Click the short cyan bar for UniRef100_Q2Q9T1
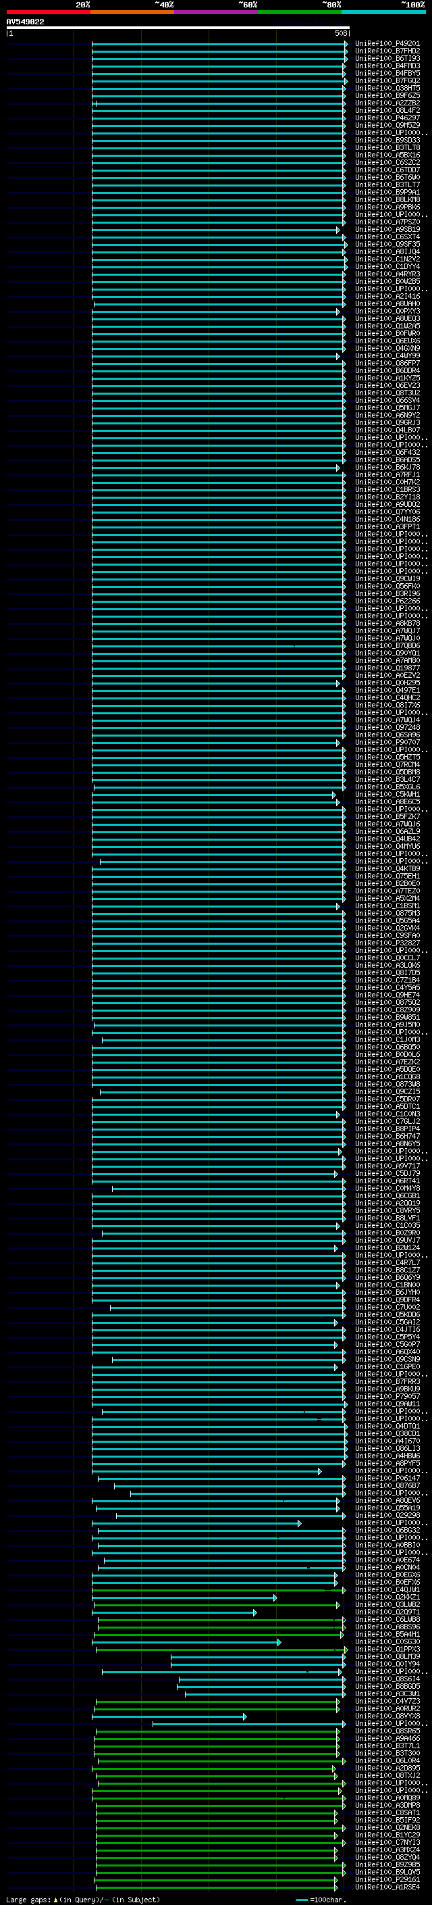The height and width of the screenshot is (1905, 432). [175, 1613]
